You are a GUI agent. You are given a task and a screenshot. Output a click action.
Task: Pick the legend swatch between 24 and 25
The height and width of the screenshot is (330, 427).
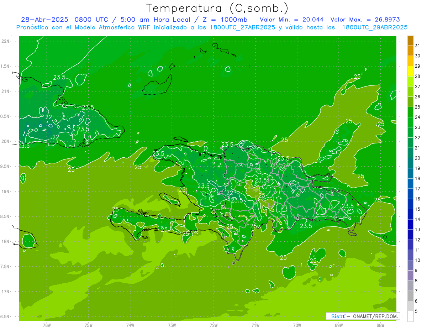click(410, 112)
